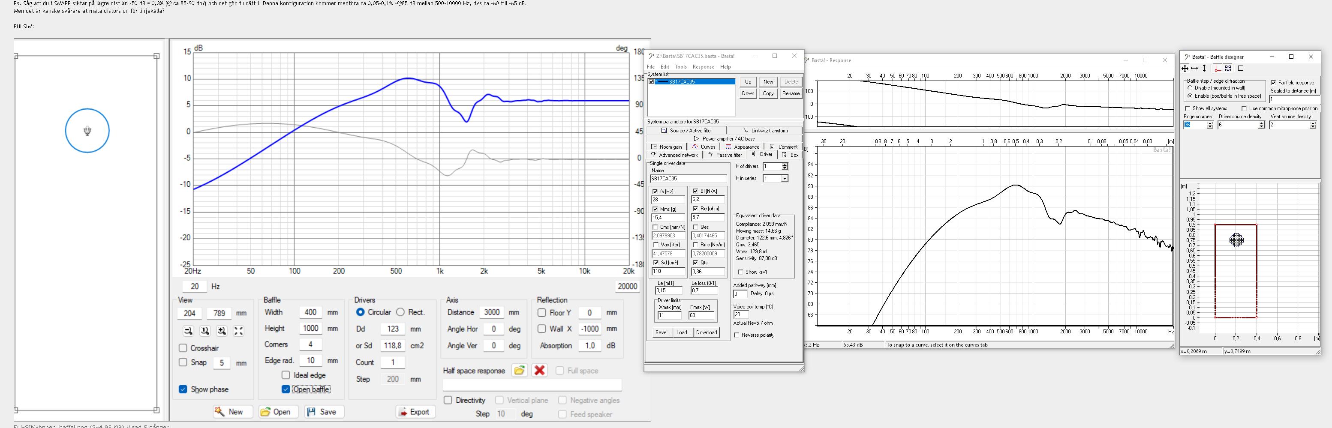Select SB17CAC35 in the System list

[695, 82]
